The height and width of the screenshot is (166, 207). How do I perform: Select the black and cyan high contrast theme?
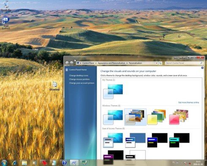[x=179, y=140]
